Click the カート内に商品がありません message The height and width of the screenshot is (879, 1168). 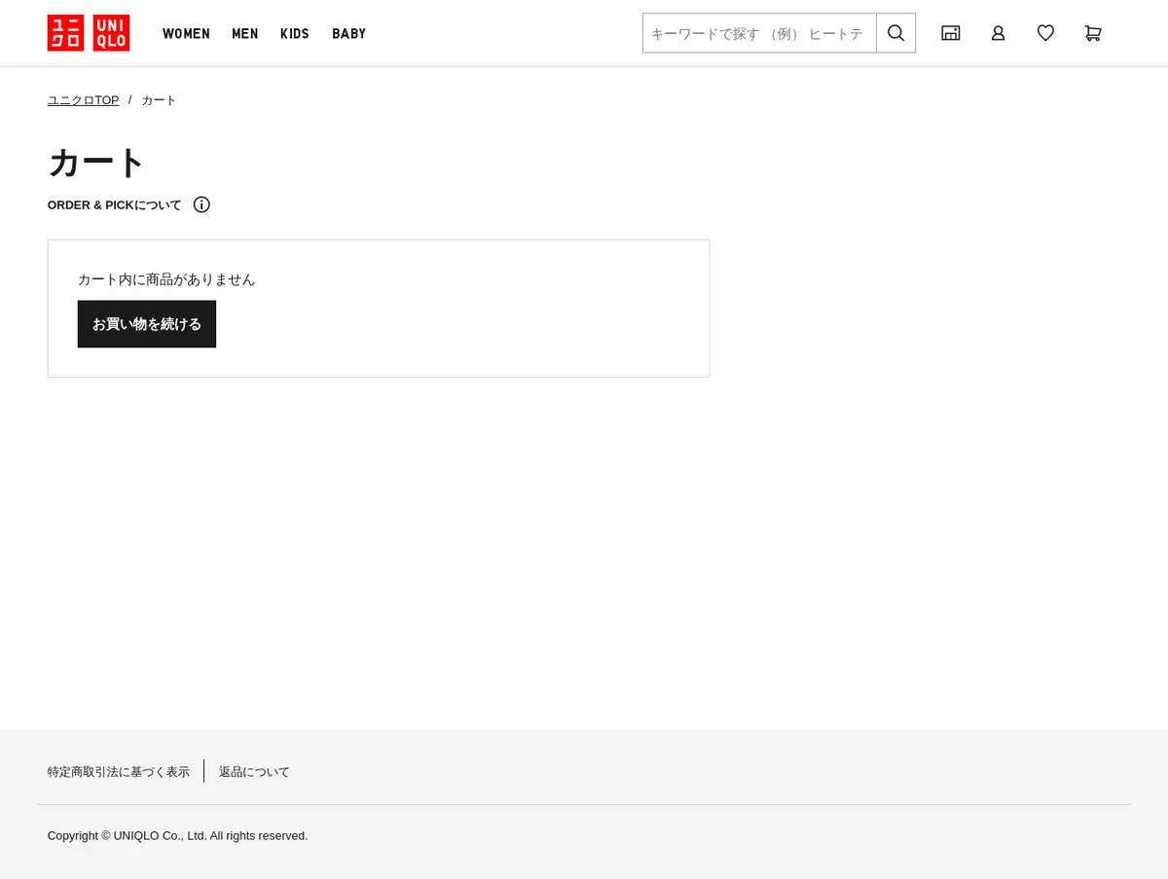[166, 279]
